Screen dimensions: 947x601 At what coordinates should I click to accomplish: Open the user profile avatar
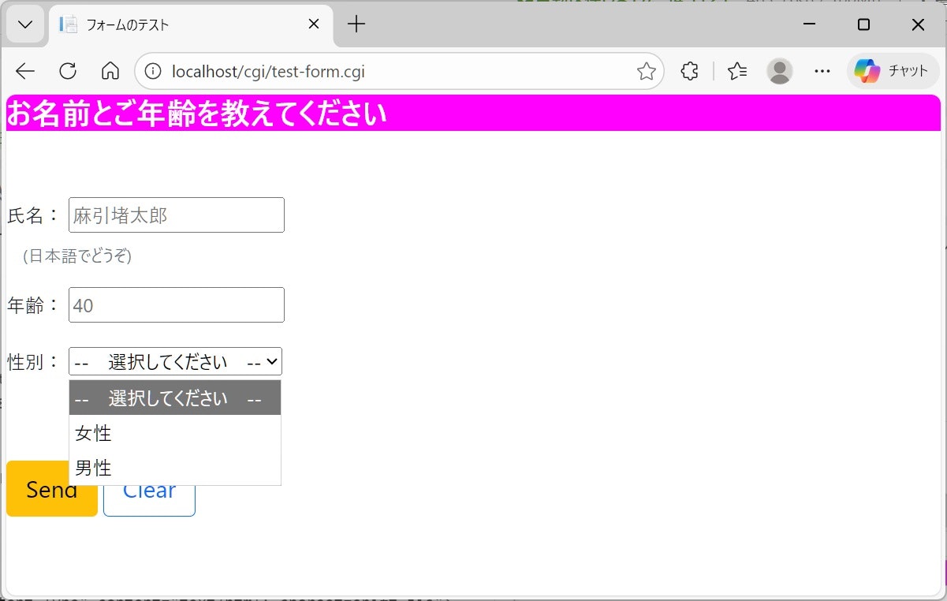pyautogui.click(x=780, y=72)
